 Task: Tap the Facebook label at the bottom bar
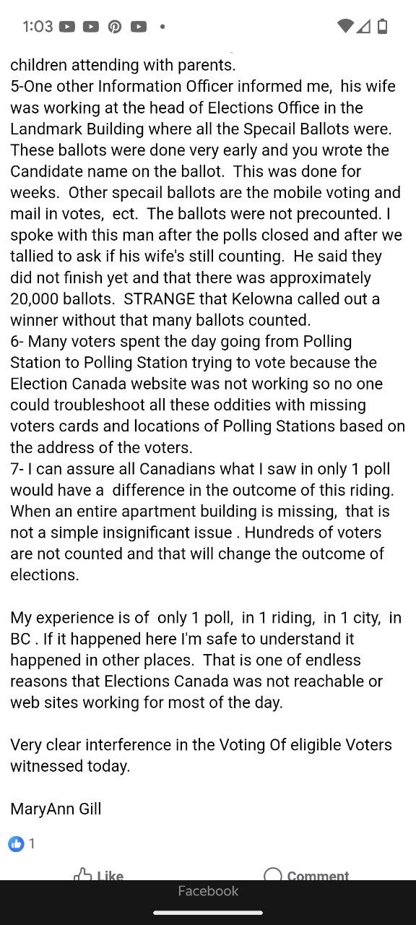[x=208, y=891]
